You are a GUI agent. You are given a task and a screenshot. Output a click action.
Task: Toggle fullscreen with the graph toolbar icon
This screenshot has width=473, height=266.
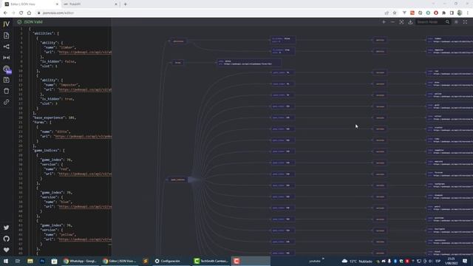465,22
